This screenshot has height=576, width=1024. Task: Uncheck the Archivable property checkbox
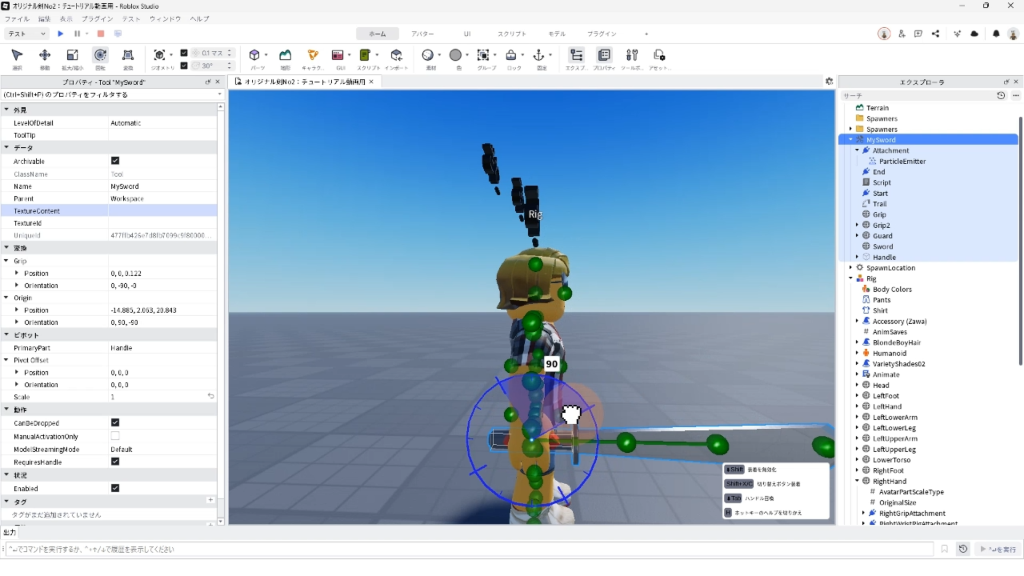pyautogui.click(x=115, y=161)
